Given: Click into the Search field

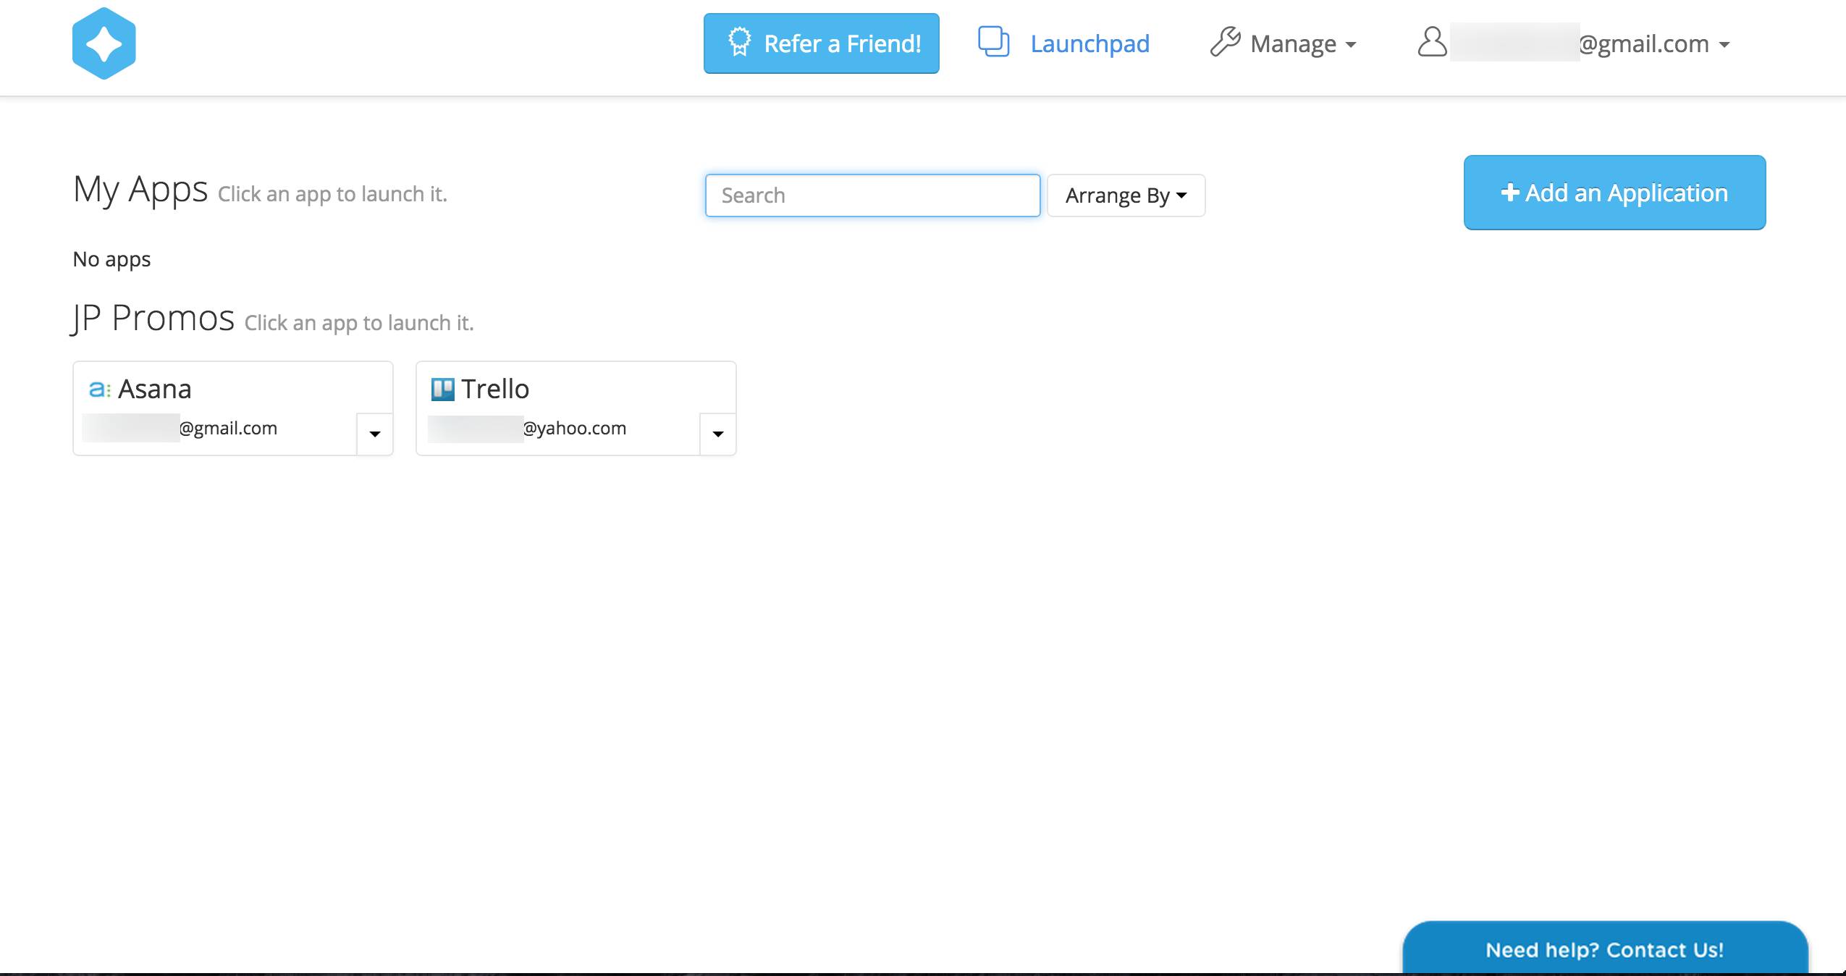Looking at the screenshot, I should pyautogui.click(x=872, y=195).
